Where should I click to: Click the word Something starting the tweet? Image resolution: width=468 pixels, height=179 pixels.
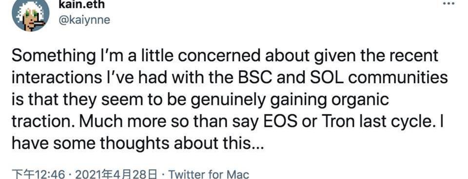coord(53,56)
